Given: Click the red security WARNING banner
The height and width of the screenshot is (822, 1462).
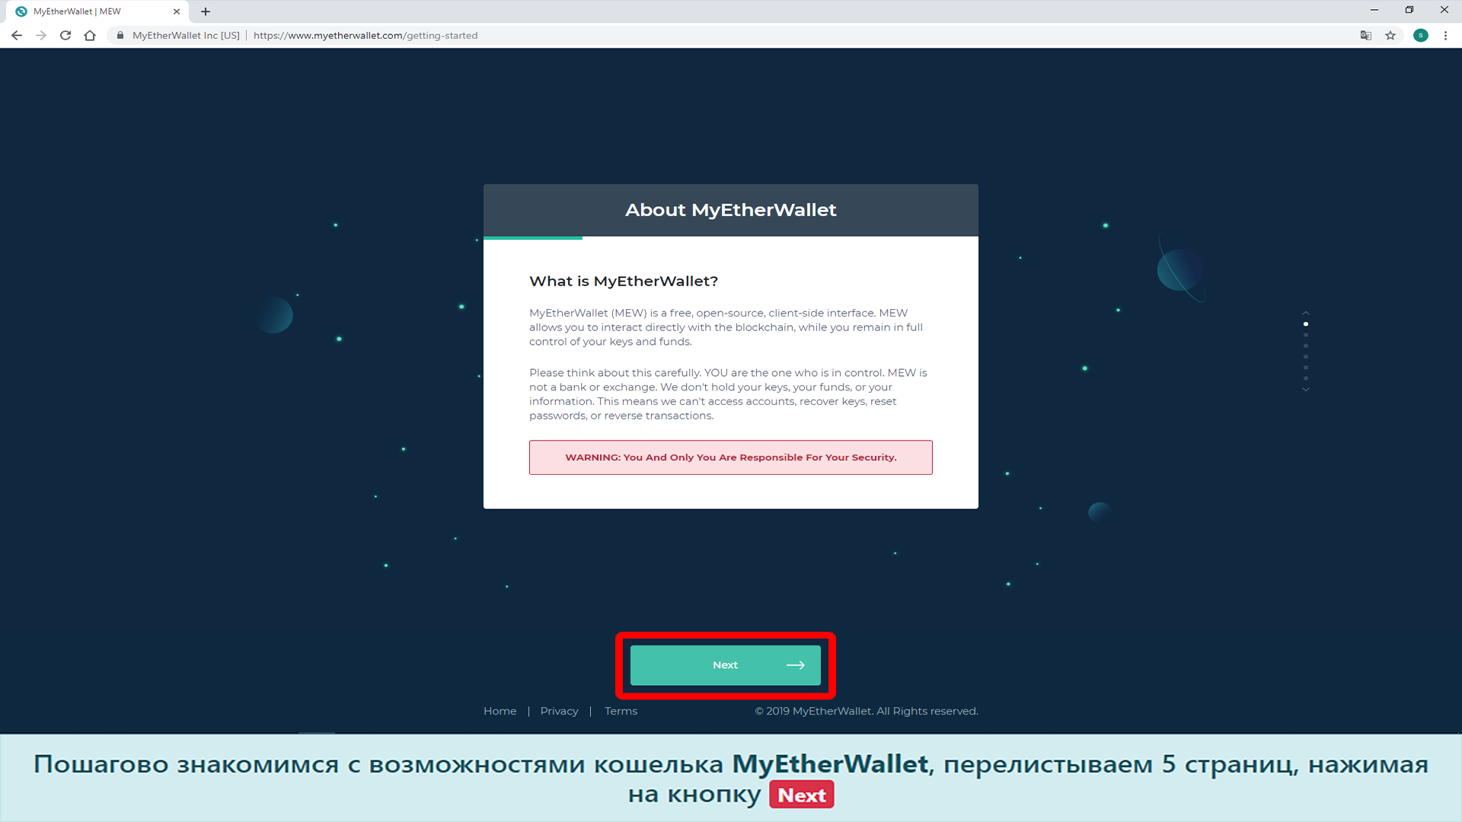Looking at the screenshot, I should (x=731, y=457).
